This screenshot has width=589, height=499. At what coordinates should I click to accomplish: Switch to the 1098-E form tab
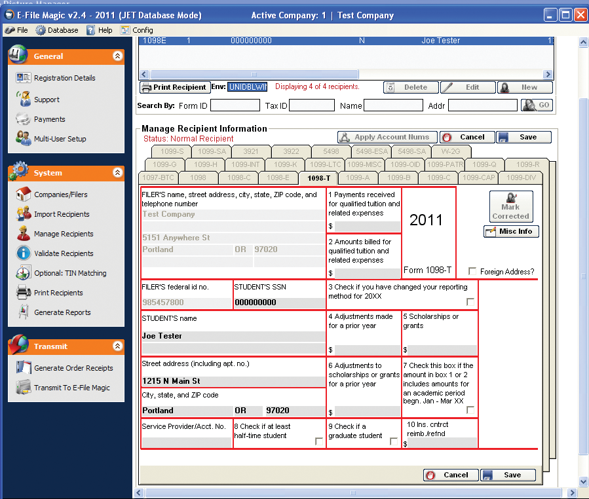point(278,177)
